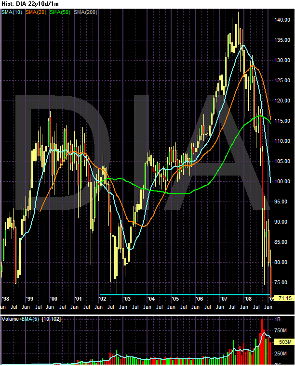
Task: Select the SMA(10) legend label
Action: click(12, 12)
